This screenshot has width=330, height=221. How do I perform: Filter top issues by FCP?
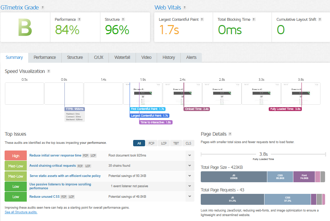pyautogui.click(x=151, y=143)
